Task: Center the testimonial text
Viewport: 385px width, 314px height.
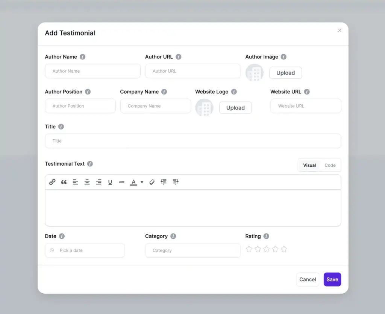Action: click(87, 182)
